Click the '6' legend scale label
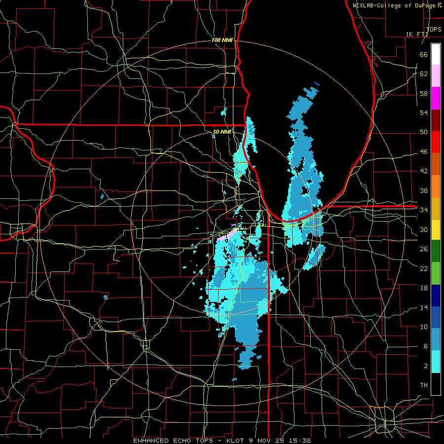444x444 pixels. [x=426, y=346]
